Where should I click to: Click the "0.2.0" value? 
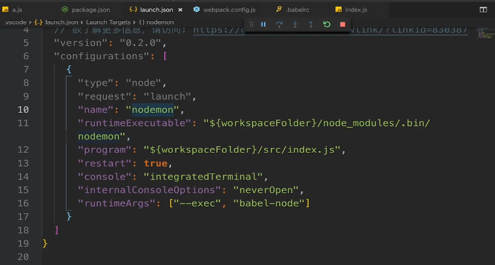pos(140,43)
